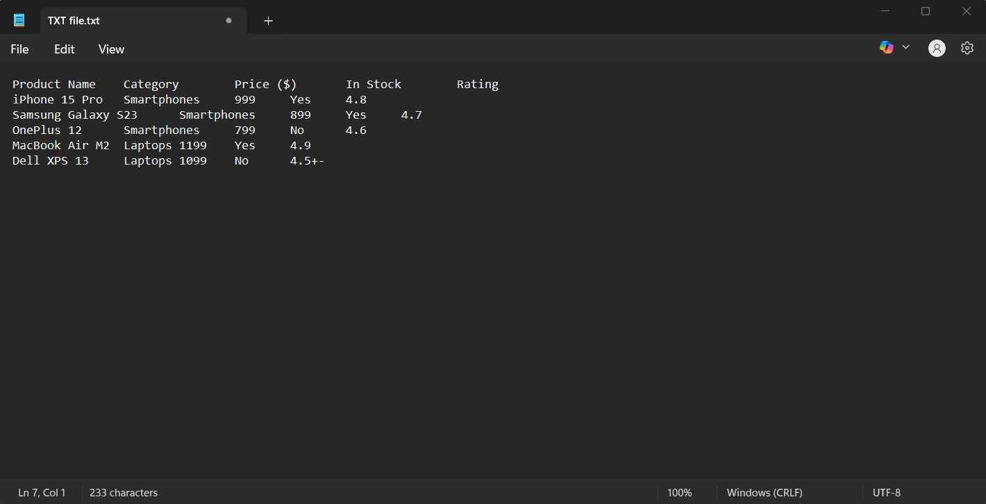The height and width of the screenshot is (504, 986).
Task: Click the 'Rating' header text
Action: 478,85
